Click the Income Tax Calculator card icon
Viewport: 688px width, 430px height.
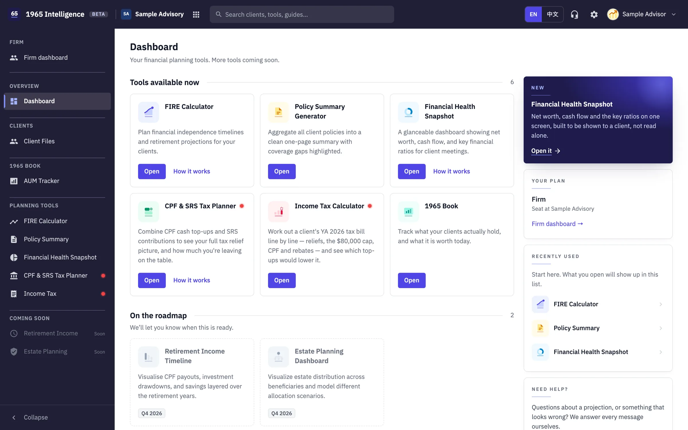(x=278, y=212)
